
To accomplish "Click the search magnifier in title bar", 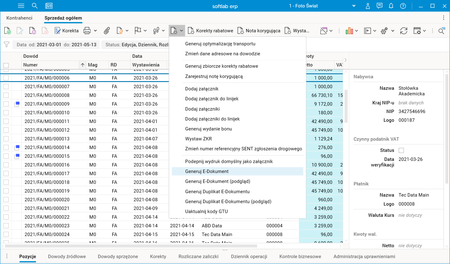I will click(35, 6).
